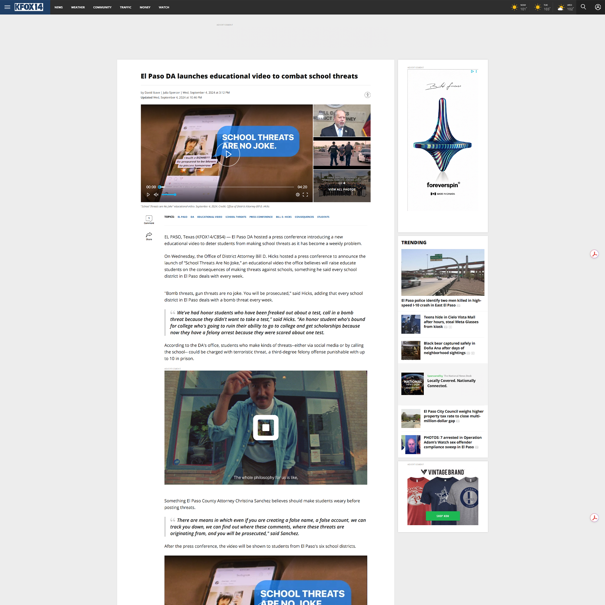Open author Julia Spencer's byline
Image resolution: width=605 pixels, height=605 pixels.
[x=171, y=93]
